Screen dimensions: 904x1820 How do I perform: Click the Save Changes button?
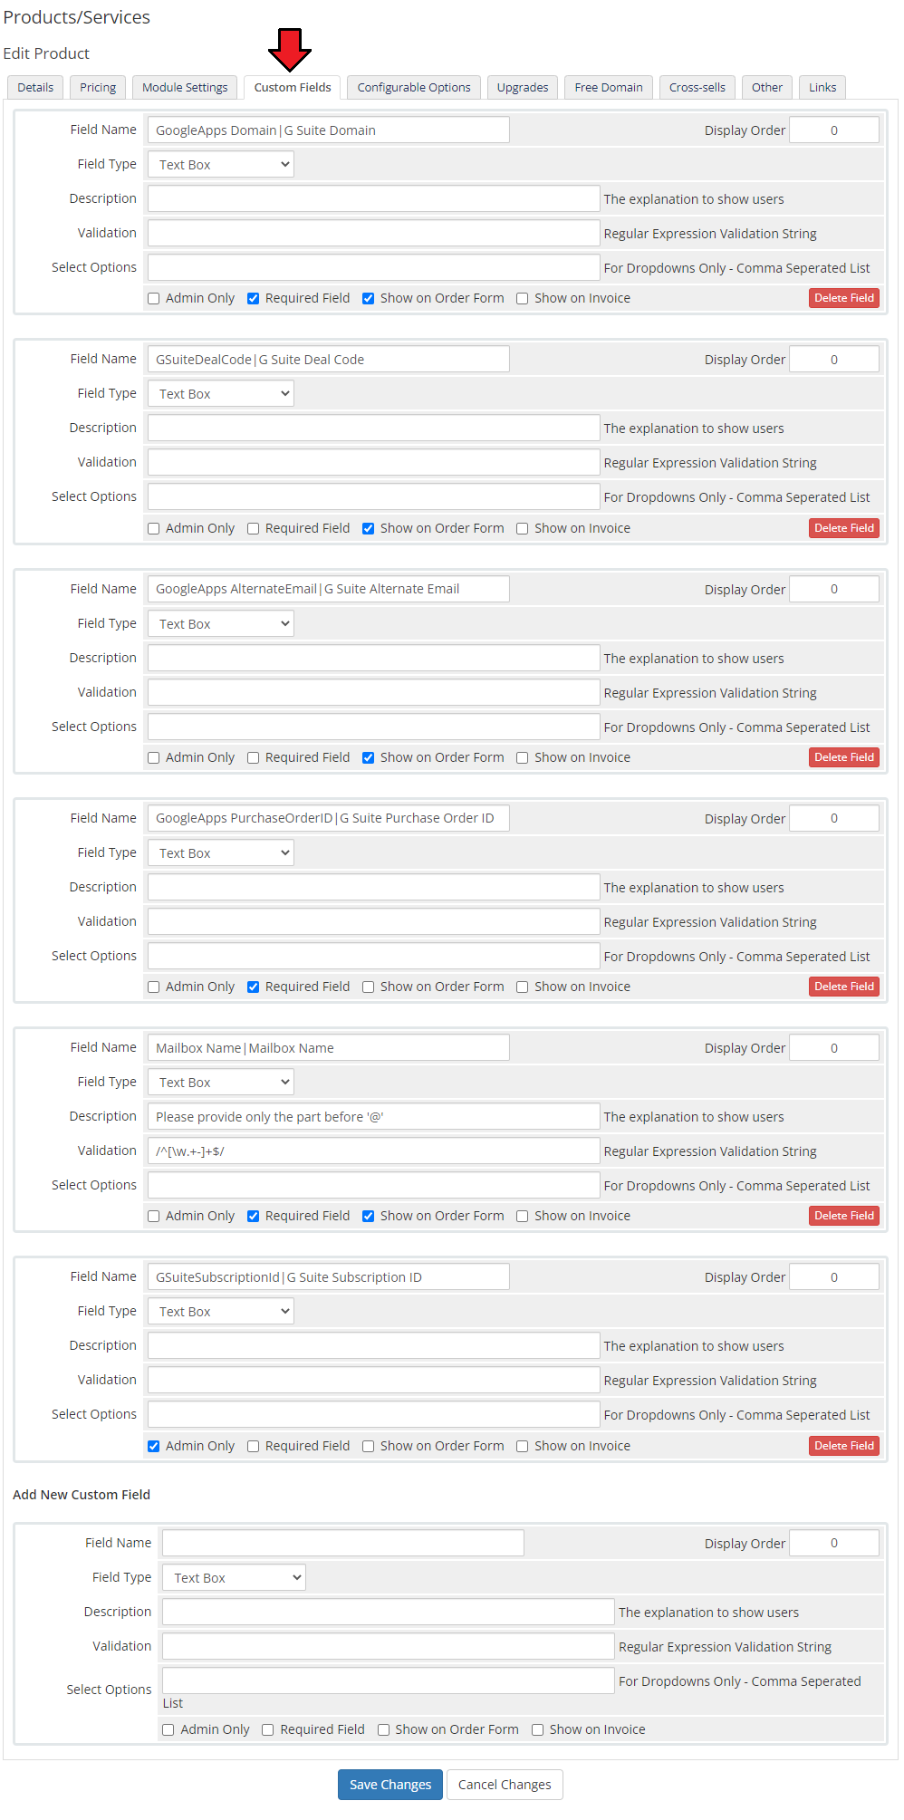390,1785
